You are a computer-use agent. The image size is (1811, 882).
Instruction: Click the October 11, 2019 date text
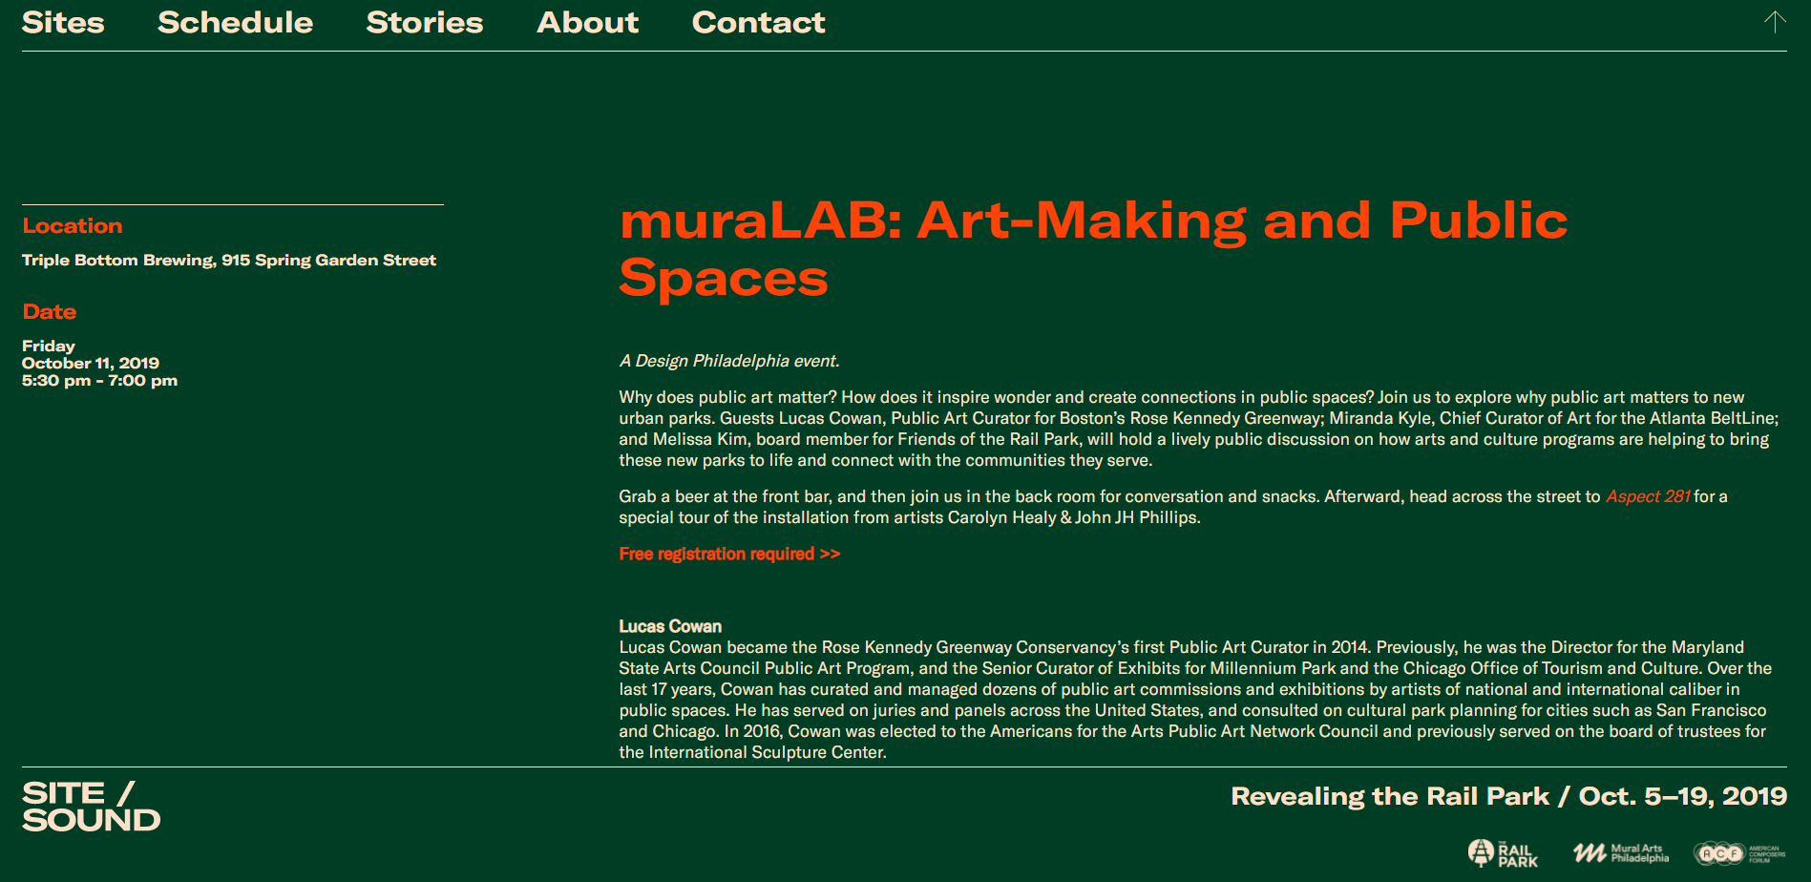click(91, 363)
